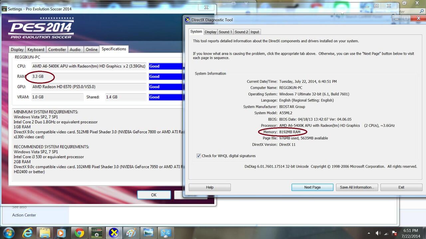Image resolution: width=426 pixels, height=239 pixels.
Task: Click the Good rating bar for VRAM
Action: click(x=166, y=97)
